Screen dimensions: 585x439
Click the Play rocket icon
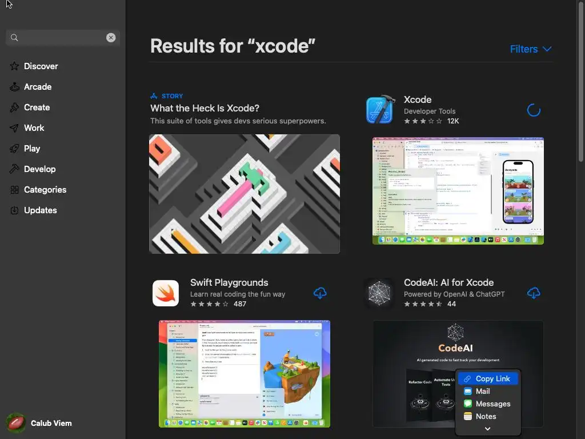tap(14, 148)
